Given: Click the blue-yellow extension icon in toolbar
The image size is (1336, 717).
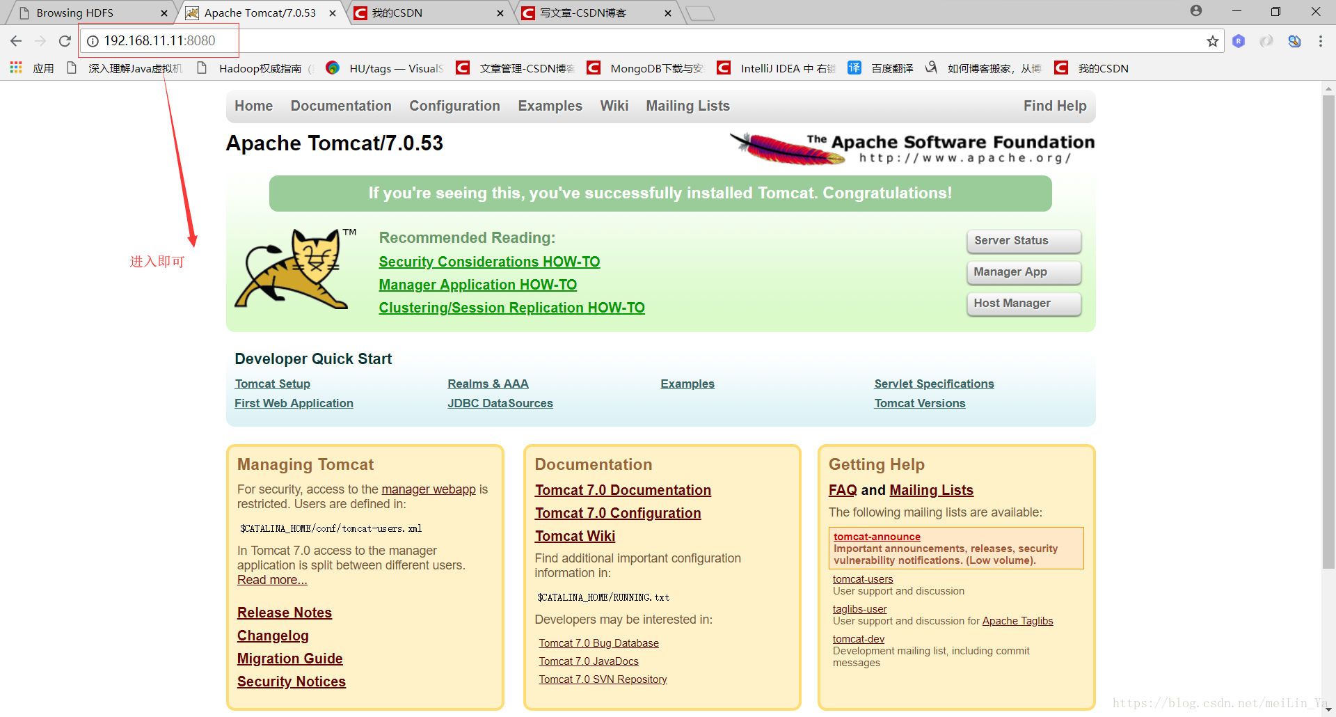Looking at the screenshot, I should click(x=1294, y=41).
